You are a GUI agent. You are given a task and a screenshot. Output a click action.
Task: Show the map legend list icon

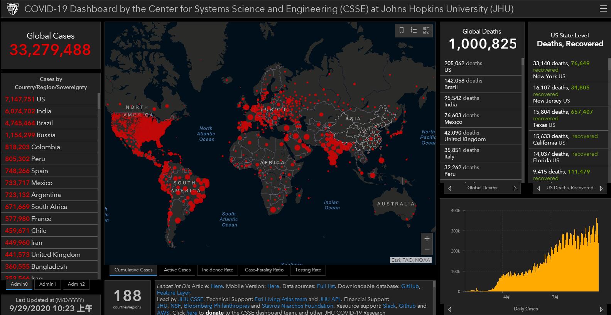pyautogui.click(x=414, y=30)
